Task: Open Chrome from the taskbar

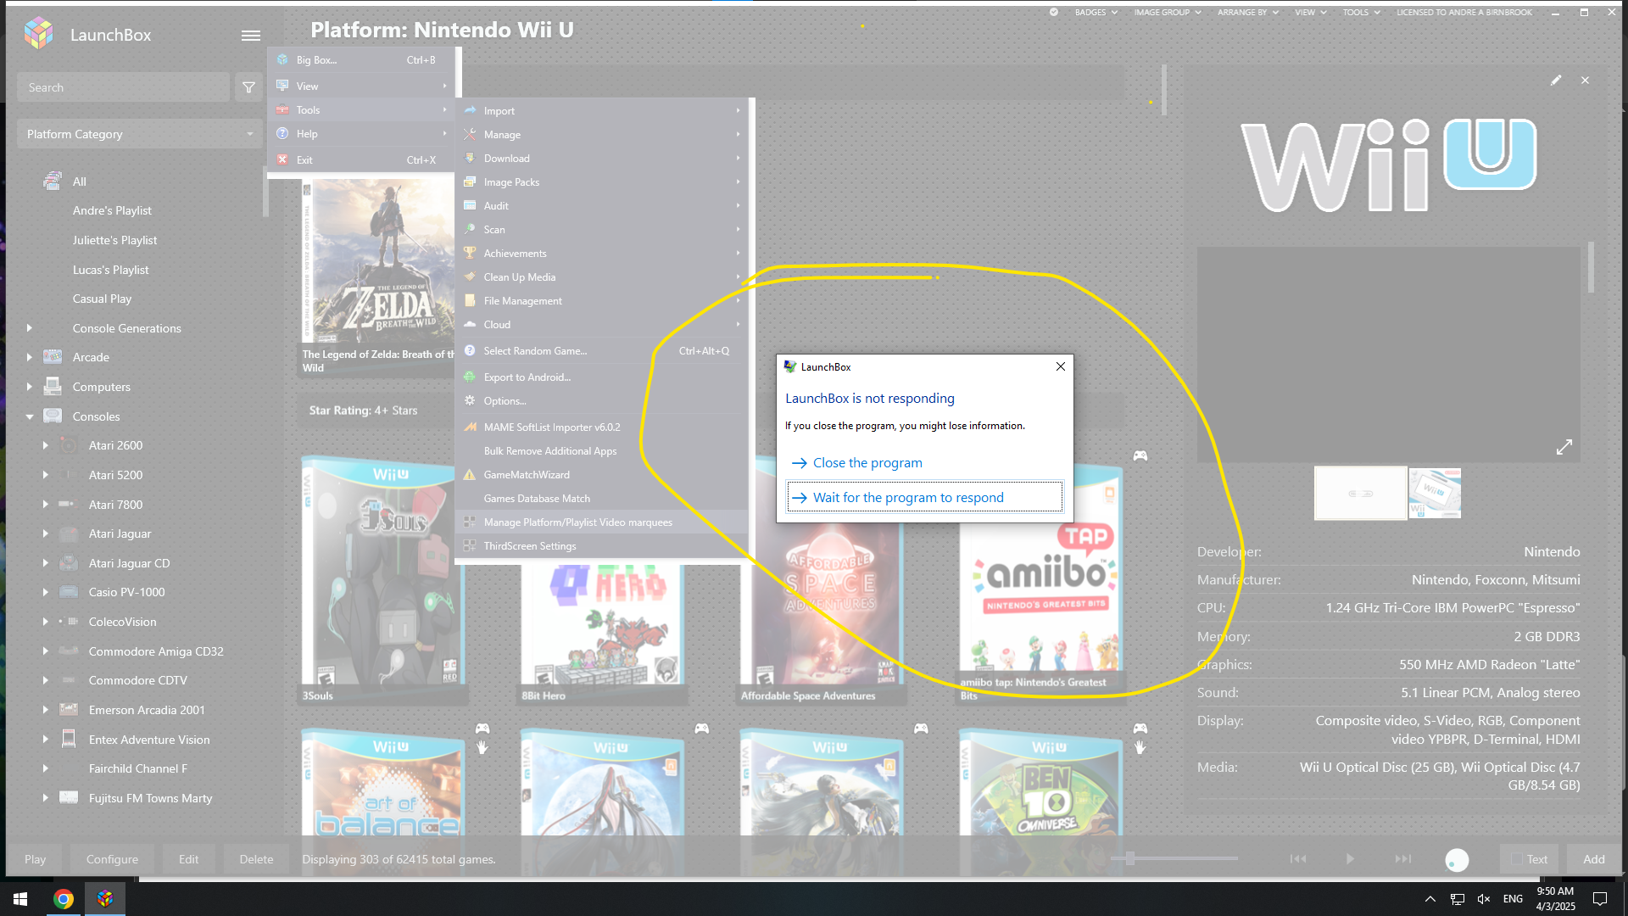Action: coord(64,899)
